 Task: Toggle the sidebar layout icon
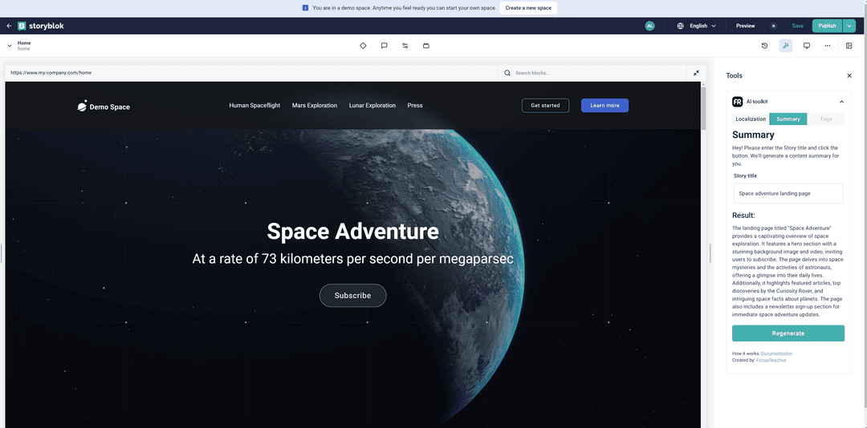pos(849,46)
